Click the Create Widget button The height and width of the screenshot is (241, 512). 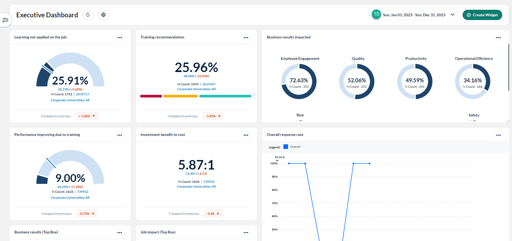pos(482,15)
